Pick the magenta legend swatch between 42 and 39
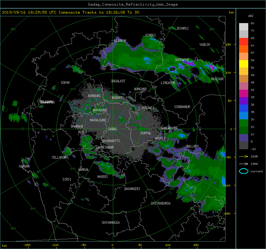The height and width of the screenshot is (249, 266). click(244, 94)
